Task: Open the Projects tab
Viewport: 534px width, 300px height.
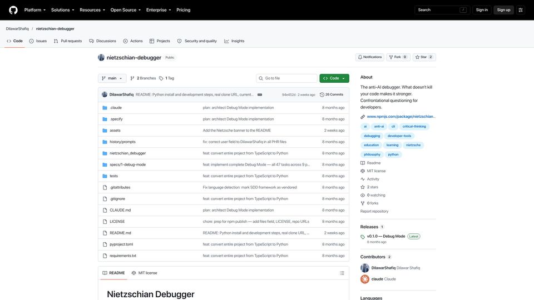Action: click(160, 41)
